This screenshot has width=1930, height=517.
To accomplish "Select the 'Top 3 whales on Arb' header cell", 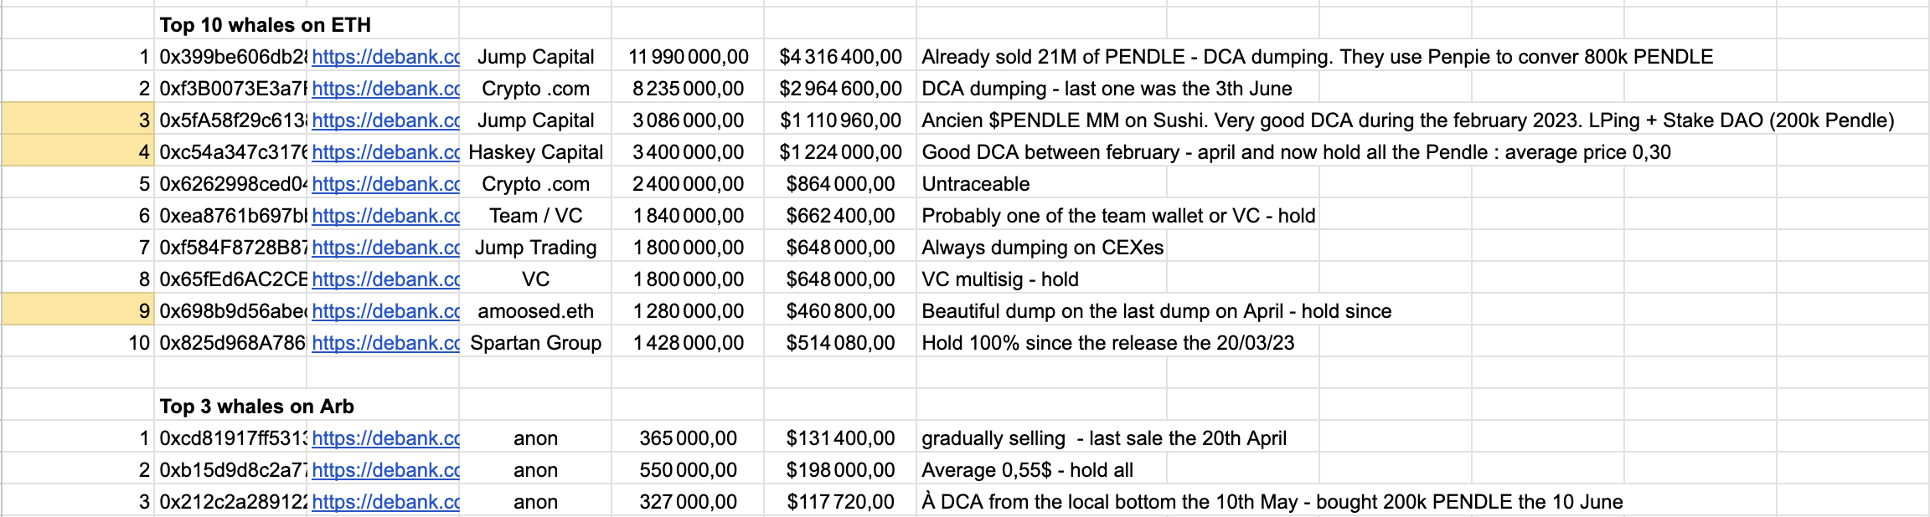I will pos(256,407).
